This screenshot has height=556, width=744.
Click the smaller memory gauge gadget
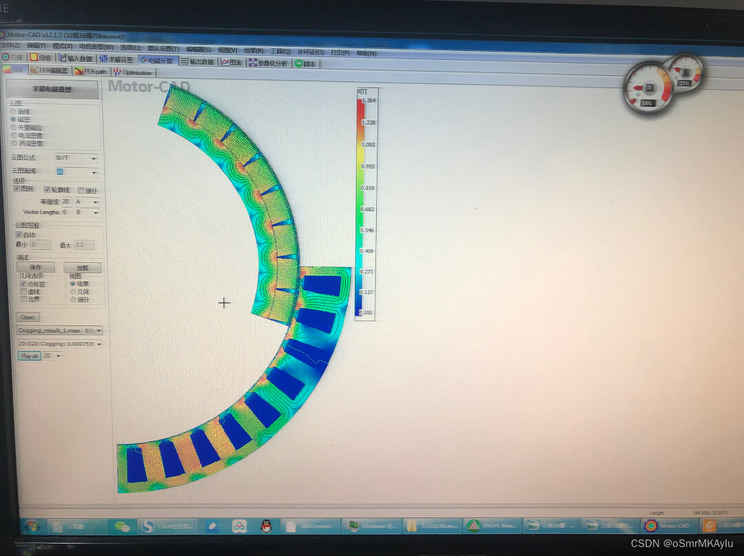(x=685, y=72)
